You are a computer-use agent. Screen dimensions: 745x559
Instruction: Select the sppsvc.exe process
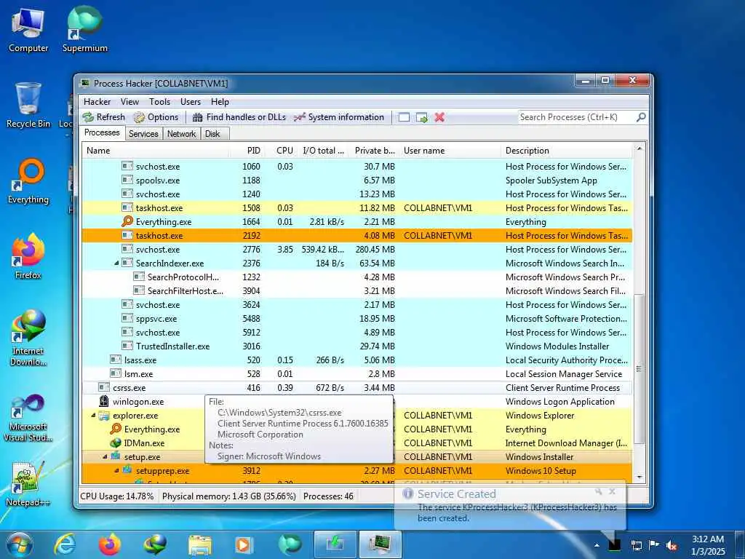coord(357,319)
